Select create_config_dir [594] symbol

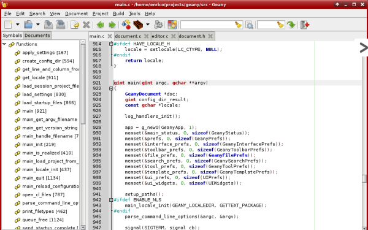[48, 61]
